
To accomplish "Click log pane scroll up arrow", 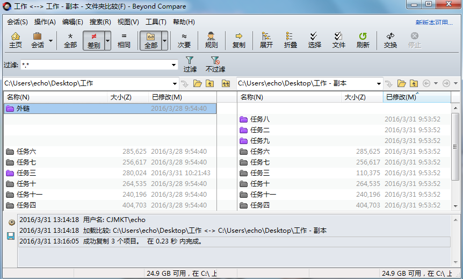I will (x=455, y=220).
